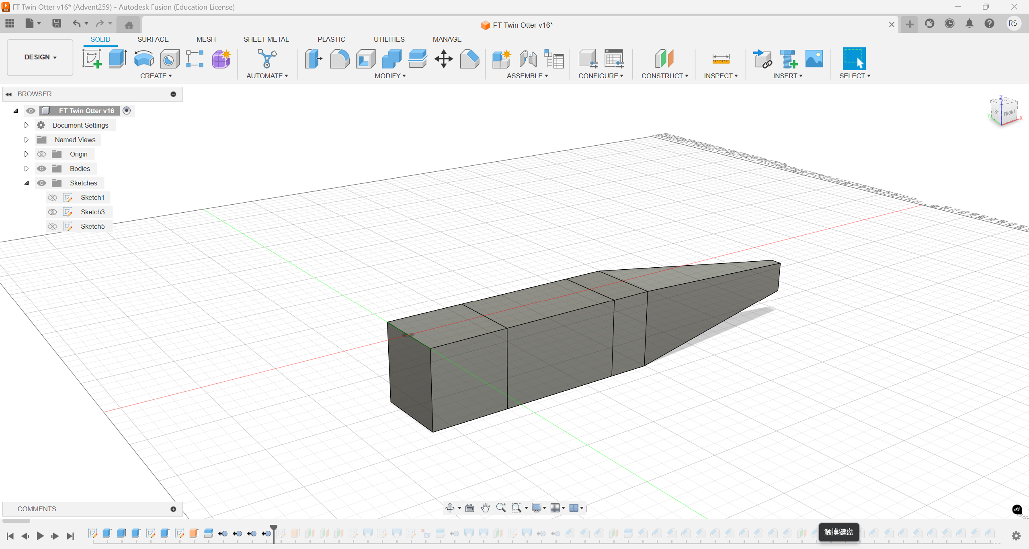This screenshot has height=549, width=1029.
Task: Jump to timeline beginning
Action: point(10,536)
